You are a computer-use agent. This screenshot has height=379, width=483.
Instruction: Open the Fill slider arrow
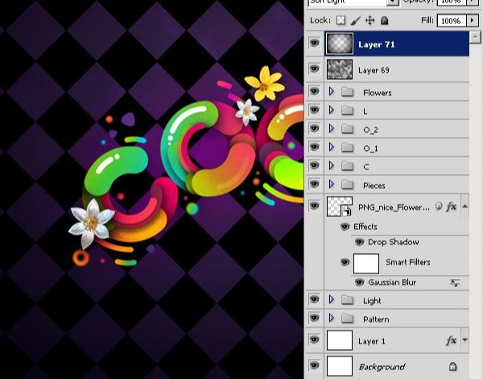[x=473, y=21]
